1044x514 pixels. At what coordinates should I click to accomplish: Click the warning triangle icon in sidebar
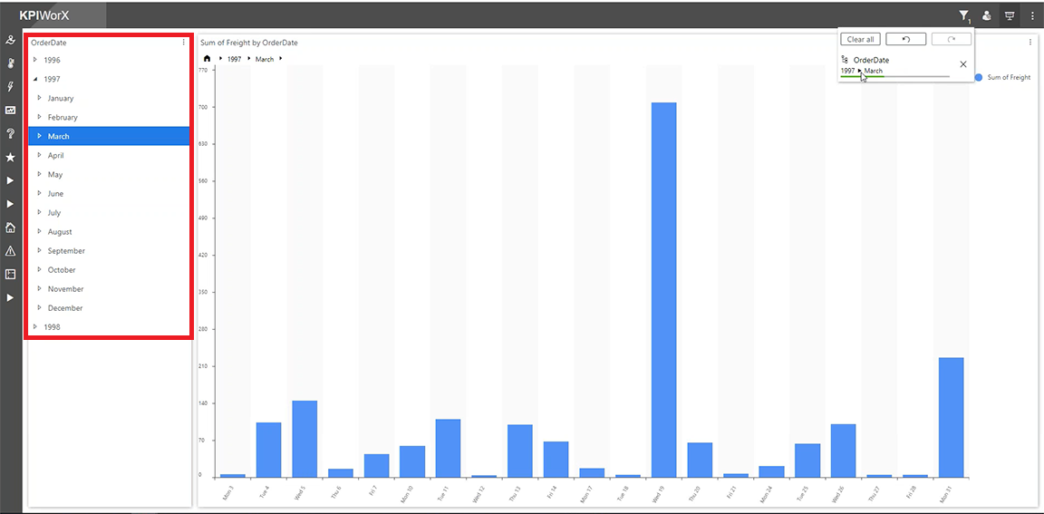pyautogui.click(x=10, y=251)
